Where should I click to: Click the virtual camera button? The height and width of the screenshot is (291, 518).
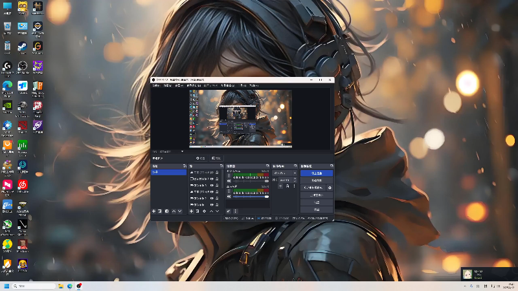point(313,188)
